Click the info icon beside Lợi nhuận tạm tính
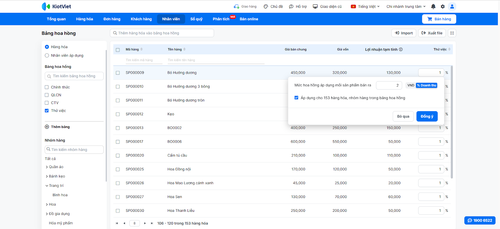This screenshot has height=229, width=500. [401, 49]
